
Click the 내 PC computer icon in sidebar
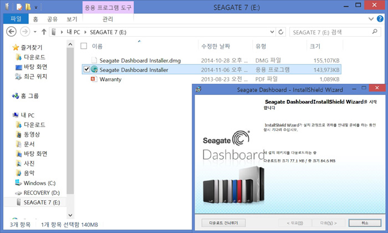pos(16,115)
